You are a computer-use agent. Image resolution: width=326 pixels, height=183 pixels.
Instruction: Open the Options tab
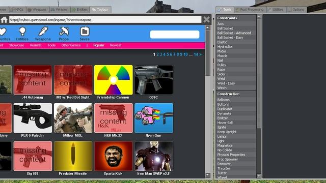click(x=296, y=10)
